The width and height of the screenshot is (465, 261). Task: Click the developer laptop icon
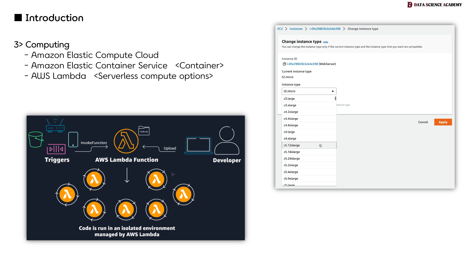[x=198, y=146]
